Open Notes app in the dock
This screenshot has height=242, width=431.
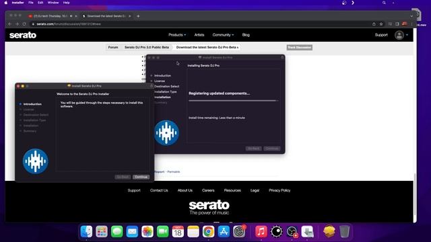pyautogui.click(x=193, y=231)
